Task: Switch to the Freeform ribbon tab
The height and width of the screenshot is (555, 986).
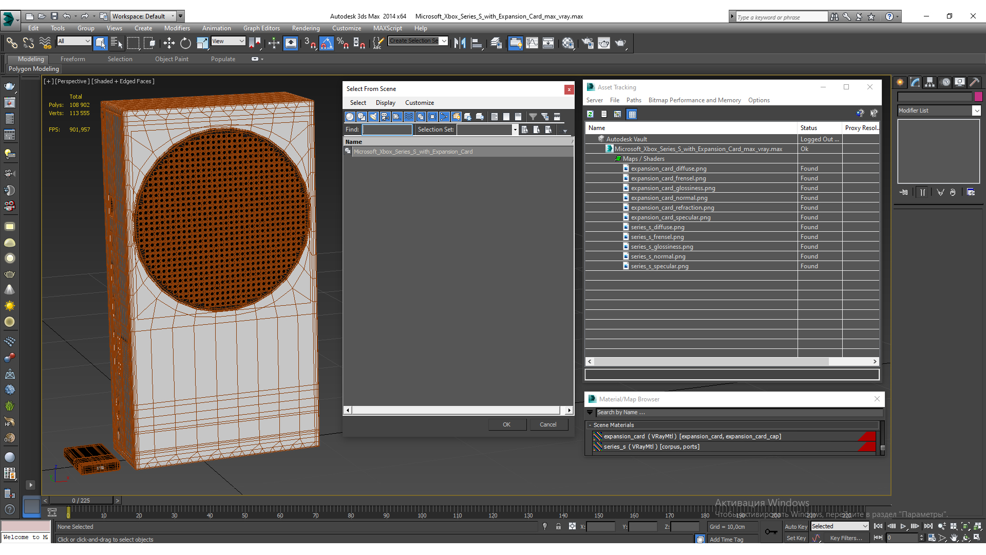Action: pyautogui.click(x=72, y=59)
